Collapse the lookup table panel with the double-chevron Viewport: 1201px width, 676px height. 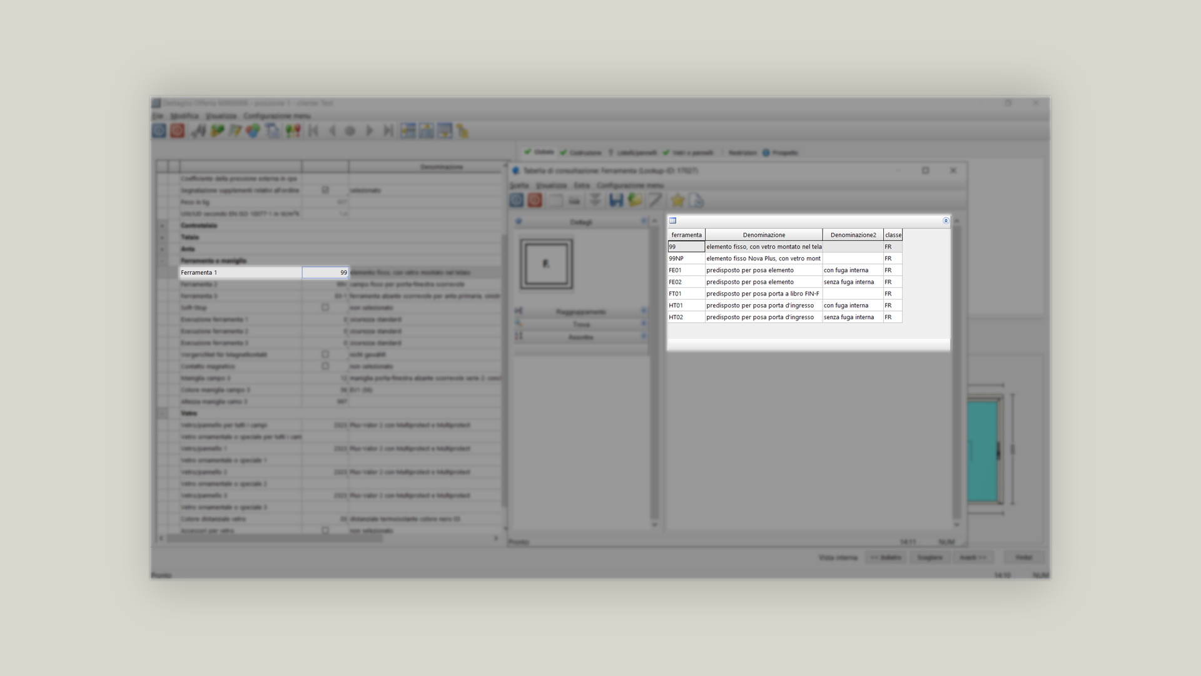tap(945, 220)
